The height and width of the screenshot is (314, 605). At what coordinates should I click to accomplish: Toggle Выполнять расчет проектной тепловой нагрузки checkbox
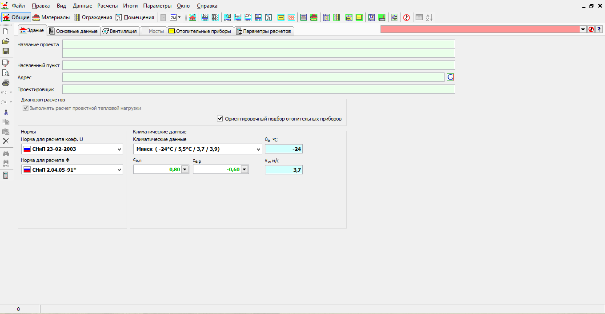26,108
